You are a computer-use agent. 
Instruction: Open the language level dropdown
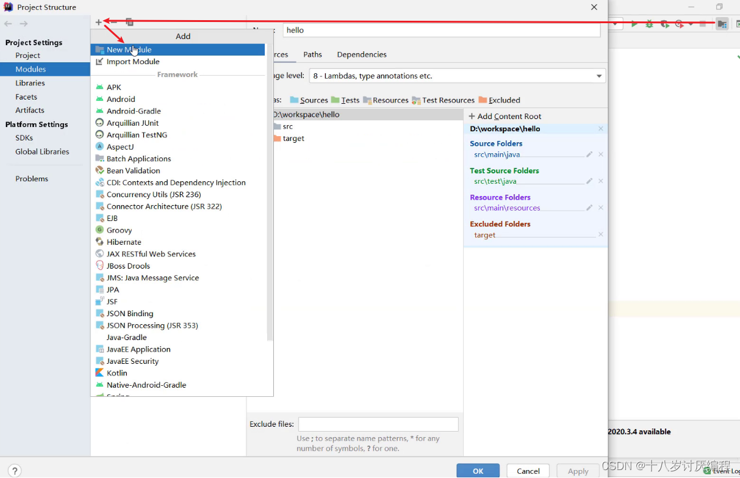(x=457, y=76)
